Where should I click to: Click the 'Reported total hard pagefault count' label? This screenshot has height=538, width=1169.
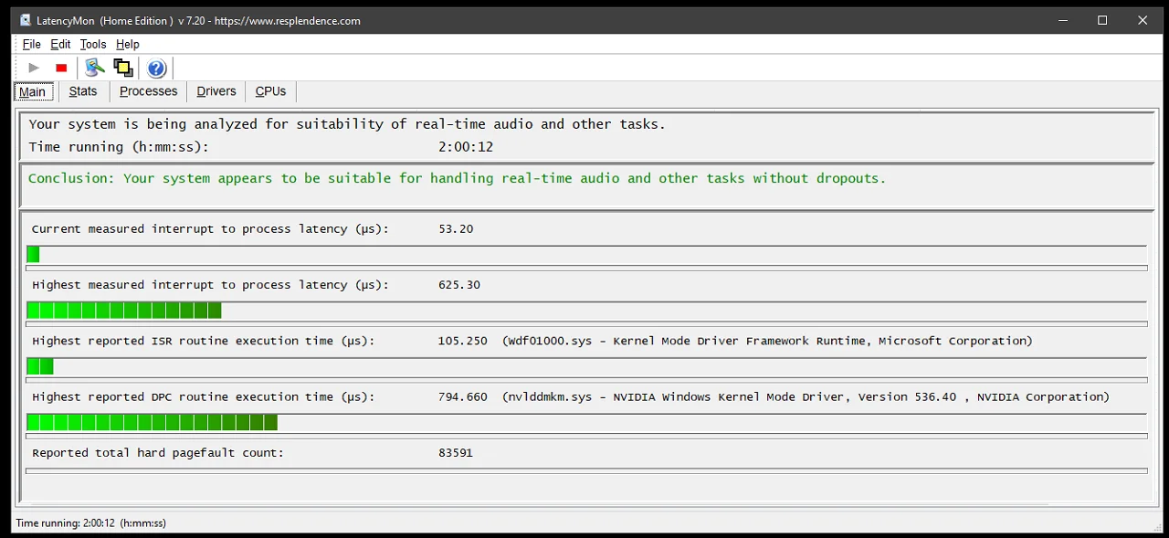point(158,452)
